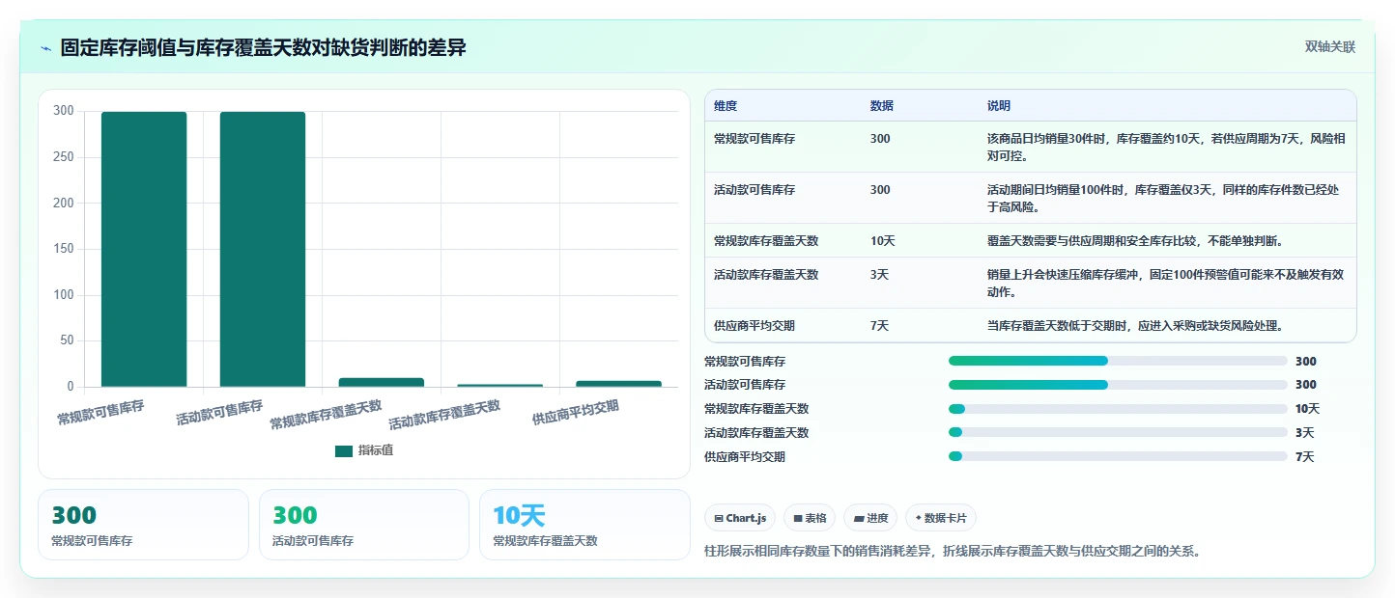Click table cell 供应商平均交期

(754, 326)
